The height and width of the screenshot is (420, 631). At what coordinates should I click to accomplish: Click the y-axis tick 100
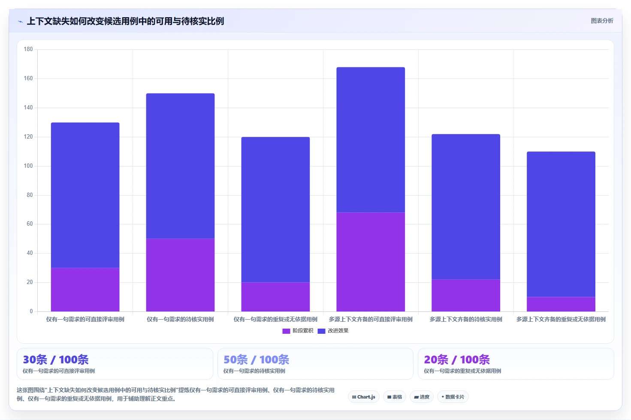click(x=28, y=166)
